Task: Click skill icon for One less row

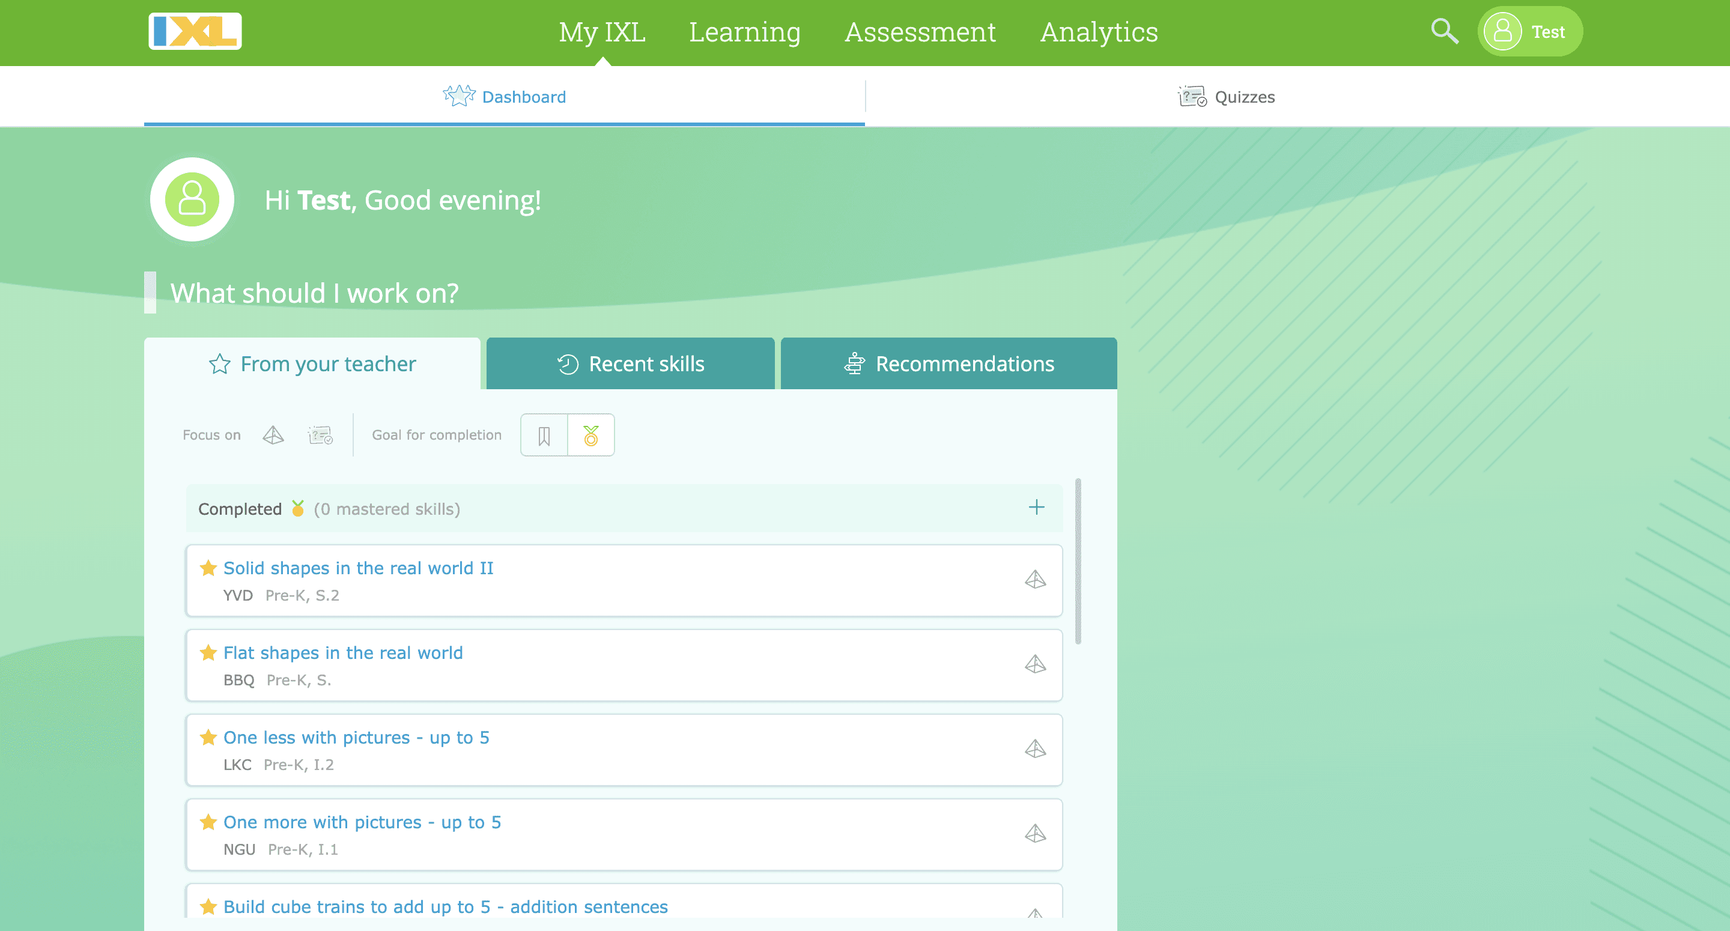Action: tap(1035, 749)
